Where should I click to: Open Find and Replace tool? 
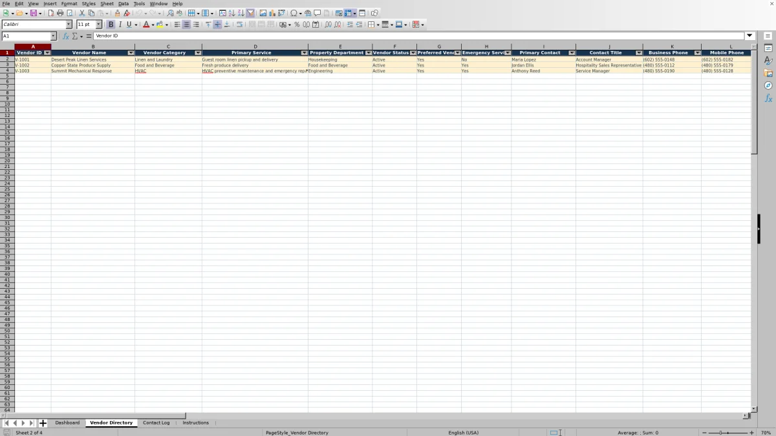170,13
